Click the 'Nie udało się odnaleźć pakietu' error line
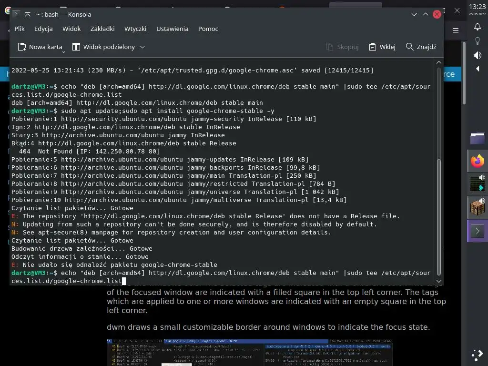Image resolution: width=488 pixels, height=366 pixels. pyautogui.click(x=114, y=264)
